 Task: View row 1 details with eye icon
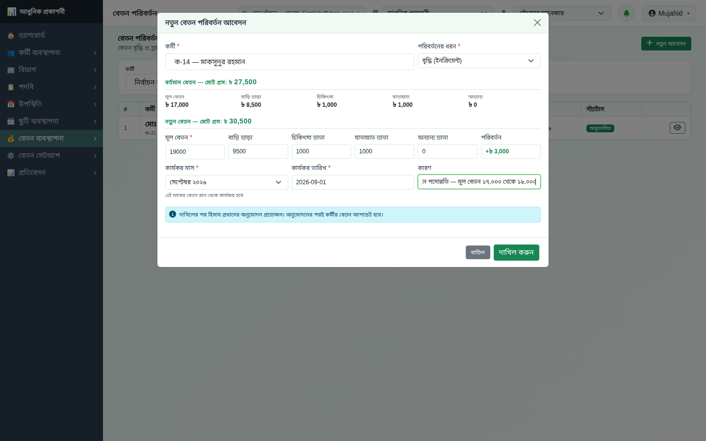tap(678, 127)
